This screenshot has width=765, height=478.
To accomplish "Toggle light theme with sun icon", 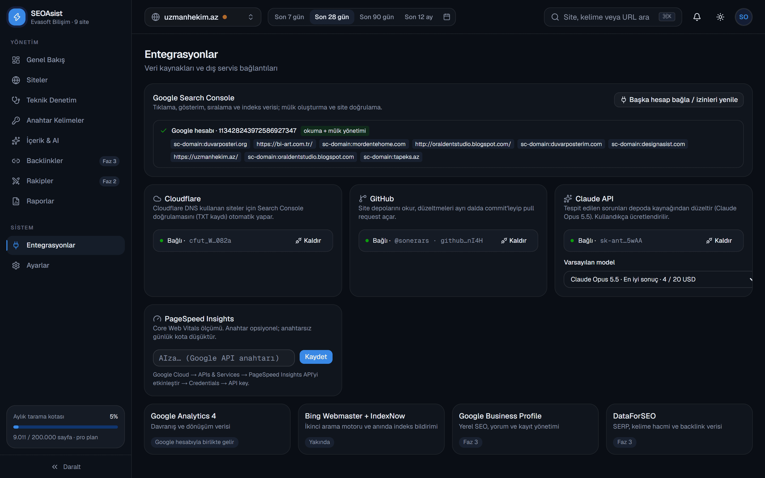I will pyautogui.click(x=720, y=17).
